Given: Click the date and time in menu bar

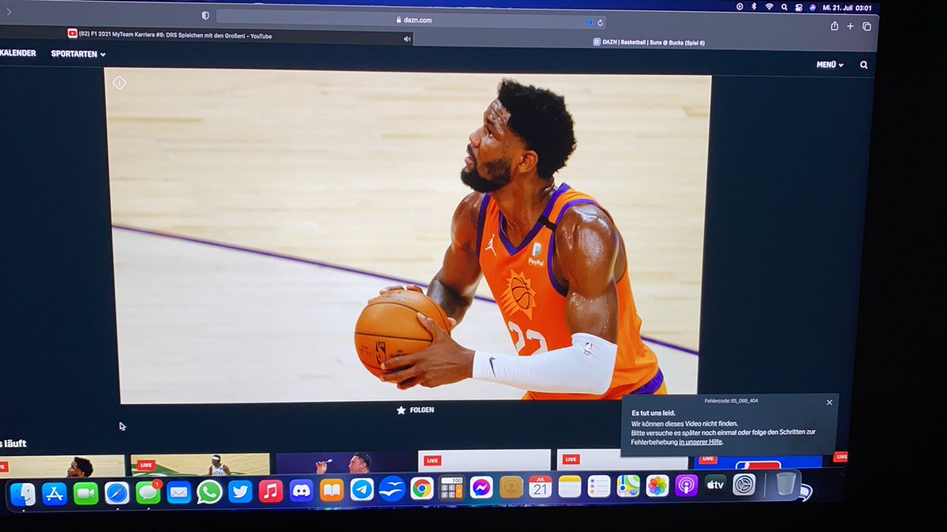Looking at the screenshot, I should (x=847, y=7).
